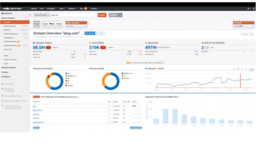Image resolution: width=264 pixels, height=150 pixels.
Task: Open the ebay motors keyword link
Action: click(37, 110)
